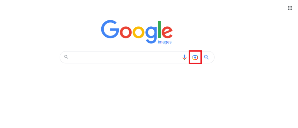The image size is (298, 128).
Task: Click the "images" label under the logo
Action: coord(165,42)
